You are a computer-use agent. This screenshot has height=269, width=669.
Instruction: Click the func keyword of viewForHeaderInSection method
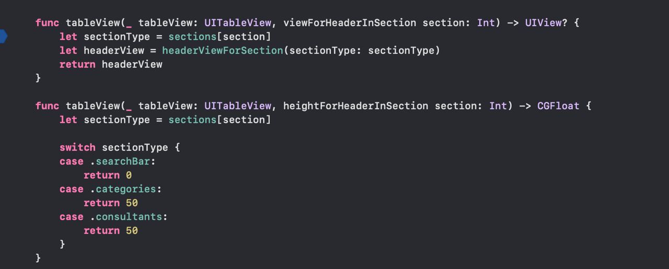pyautogui.click(x=47, y=23)
